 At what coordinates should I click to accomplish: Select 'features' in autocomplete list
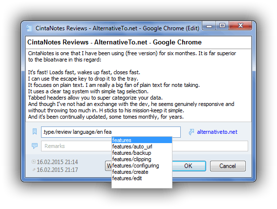click(x=142, y=140)
